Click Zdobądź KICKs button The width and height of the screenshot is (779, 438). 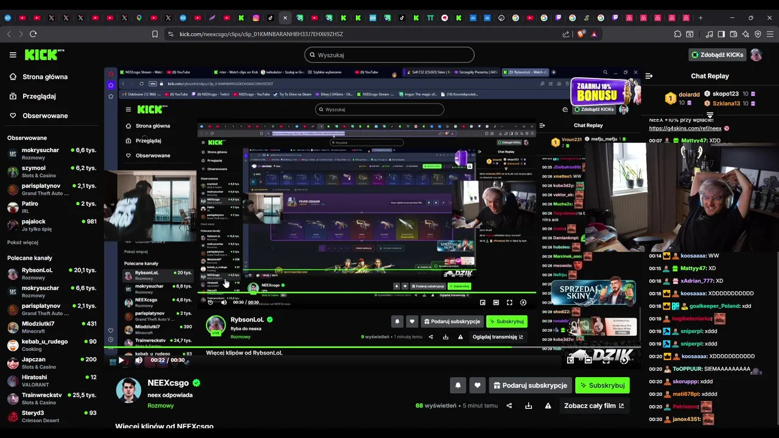717,55
